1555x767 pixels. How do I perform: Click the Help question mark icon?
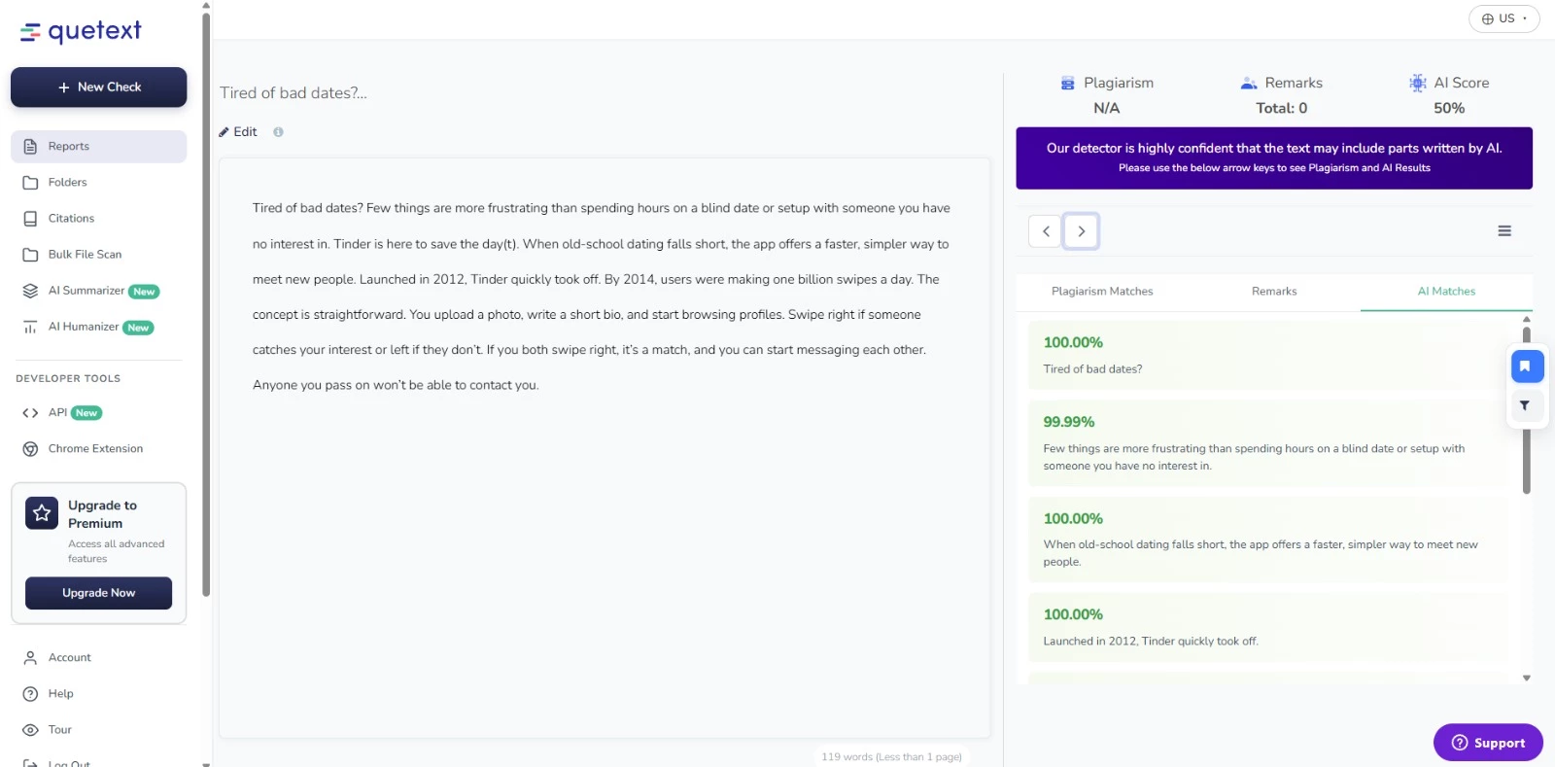pyautogui.click(x=30, y=694)
